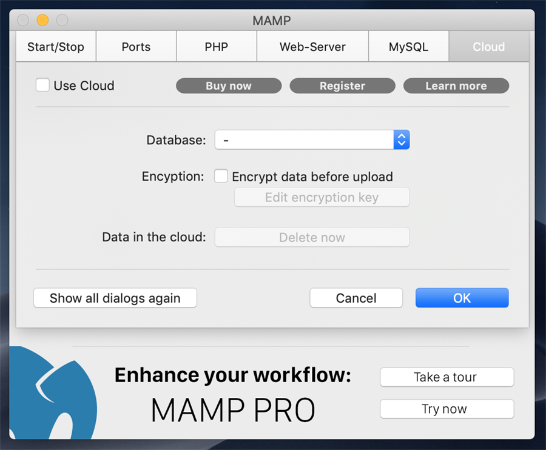546x450 pixels.
Task: Confirm settings with the OK button
Action: 462,298
